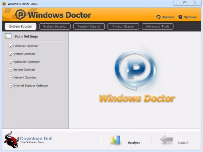Toggle Service Optimizer checkbox

point(11,70)
